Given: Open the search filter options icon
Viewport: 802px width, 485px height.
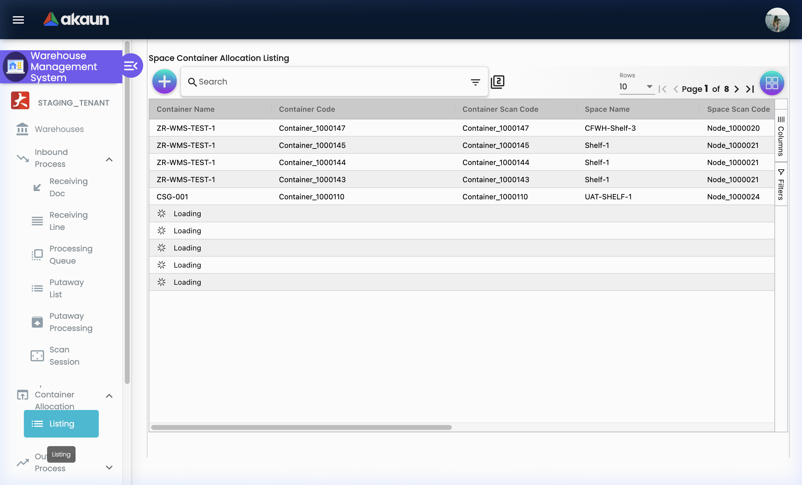Looking at the screenshot, I should click(x=475, y=82).
